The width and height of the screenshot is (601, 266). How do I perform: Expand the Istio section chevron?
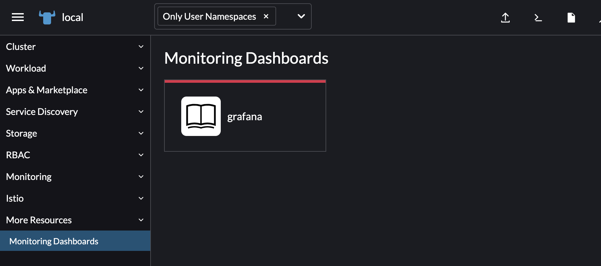tap(141, 198)
